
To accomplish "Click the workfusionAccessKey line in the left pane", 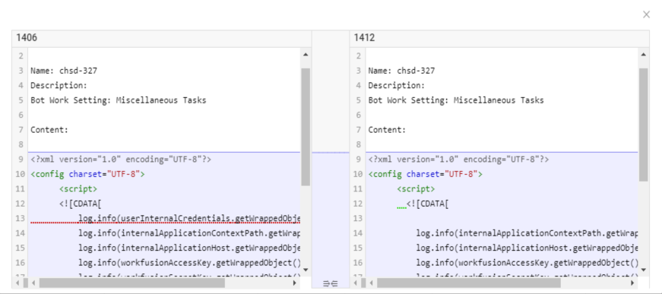I will pyautogui.click(x=189, y=263).
